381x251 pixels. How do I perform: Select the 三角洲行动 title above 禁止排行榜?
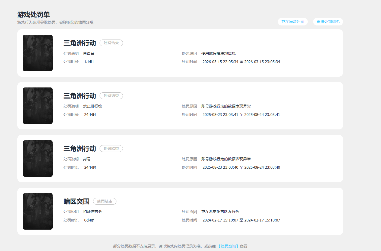click(80, 96)
